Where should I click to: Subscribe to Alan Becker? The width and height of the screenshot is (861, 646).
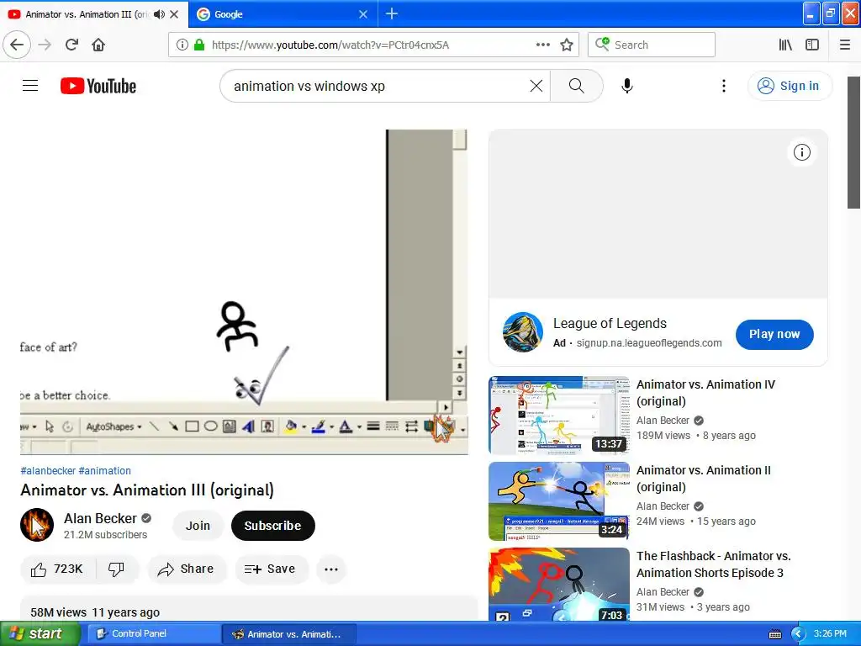pos(273,526)
